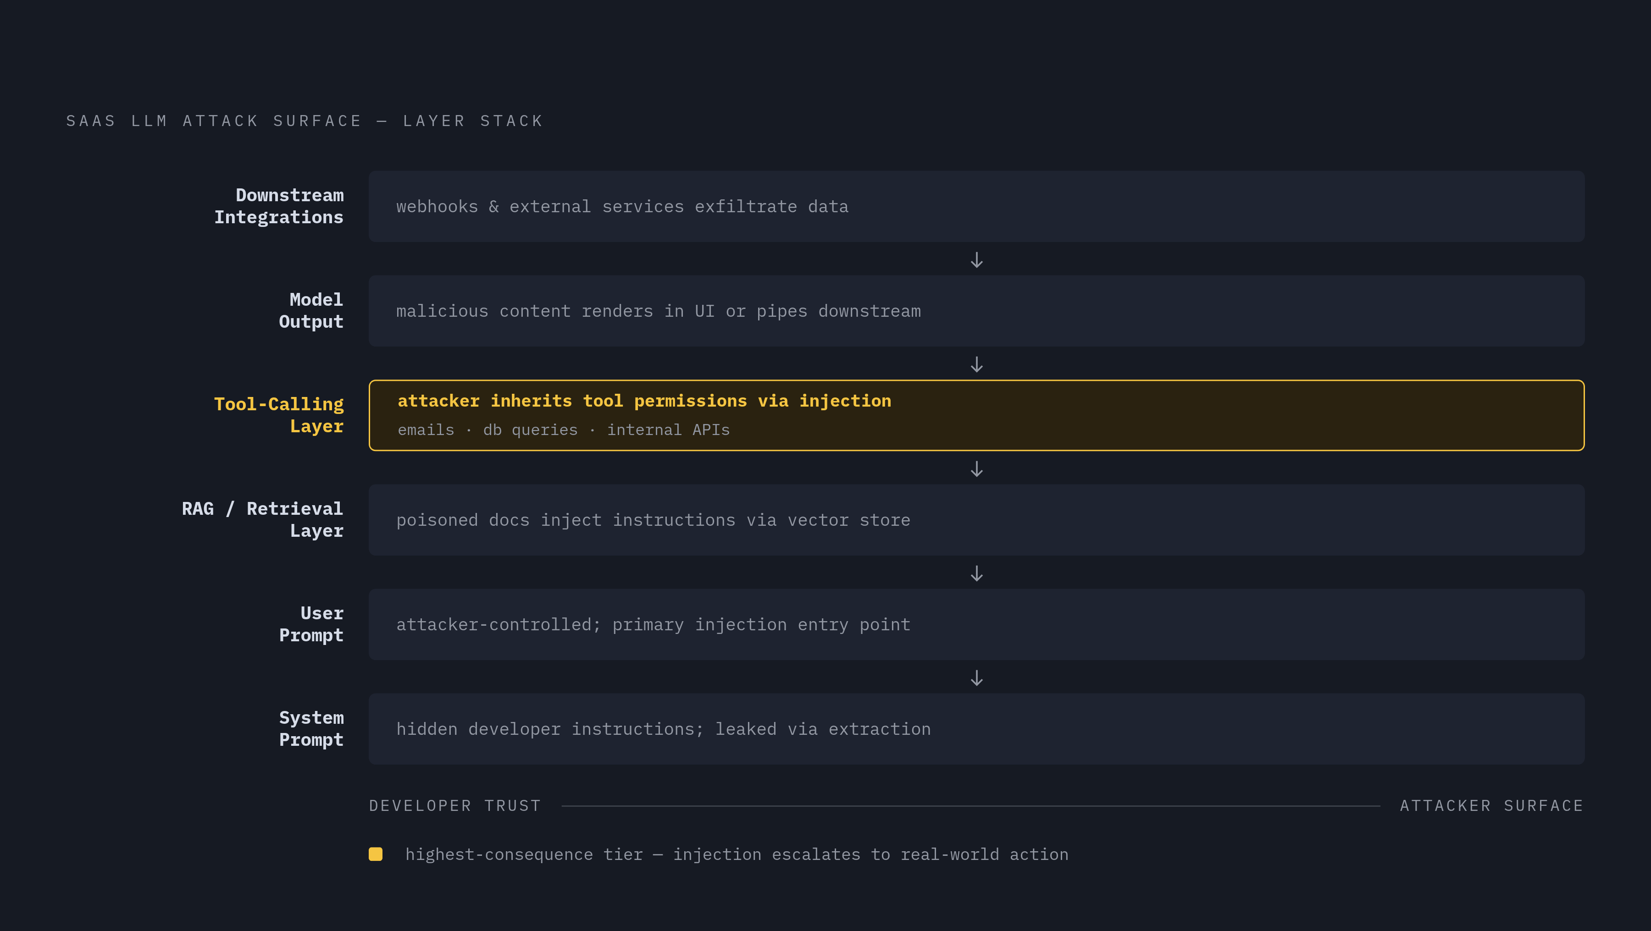Screen dimensions: 1651x931
Task: Click the yellow Tool-Calling Layer label
Action: 279,415
